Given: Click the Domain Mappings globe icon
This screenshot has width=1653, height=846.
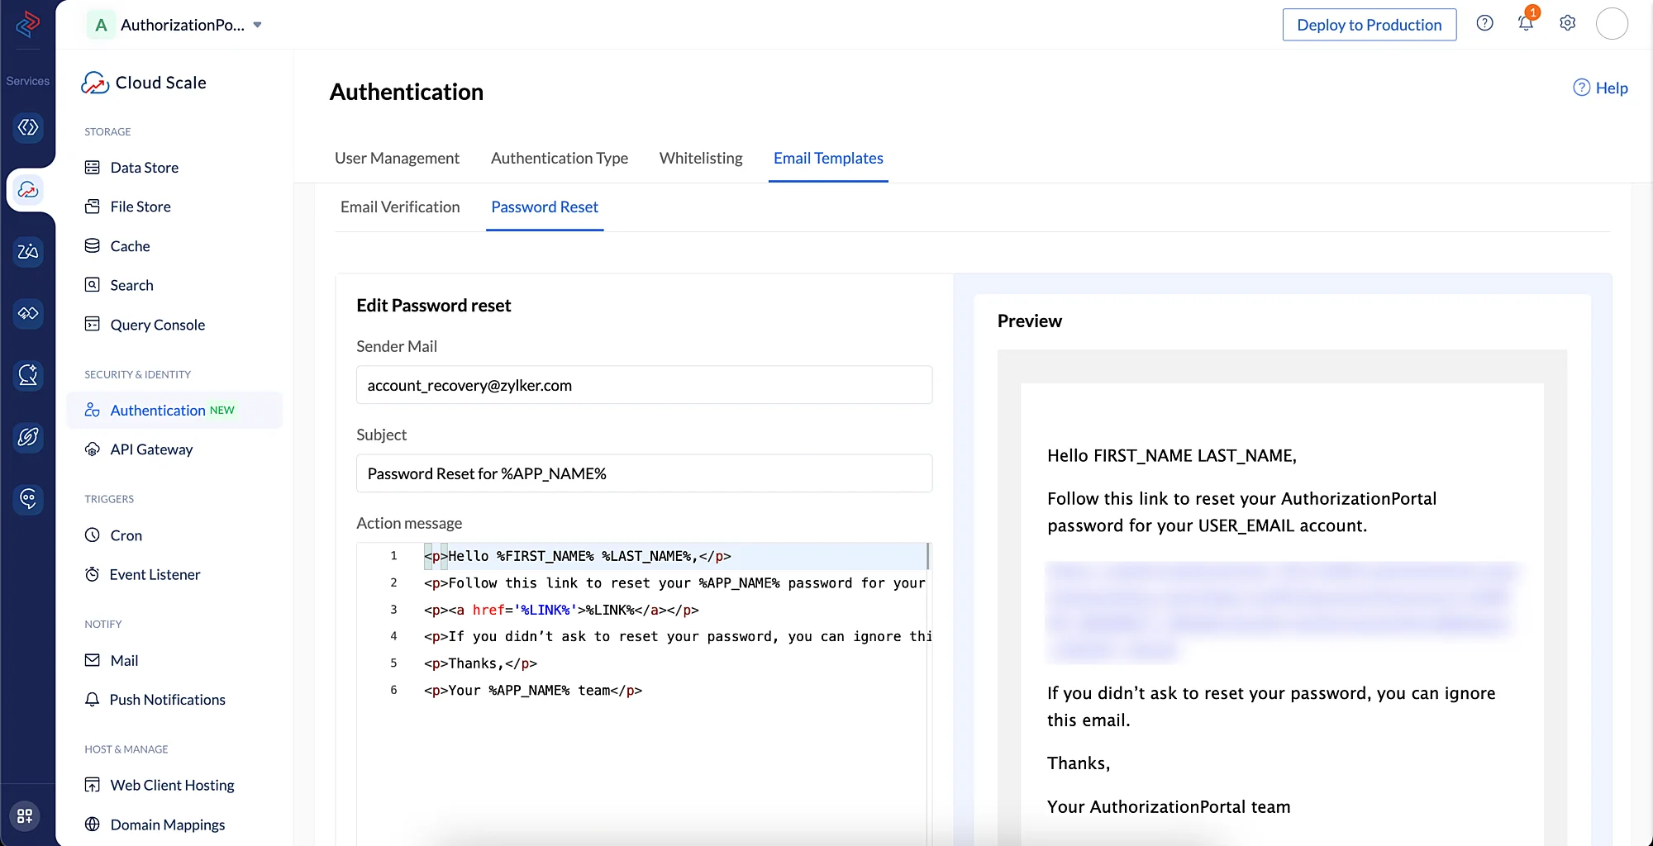Looking at the screenshot, I should [x=93, y=825].
